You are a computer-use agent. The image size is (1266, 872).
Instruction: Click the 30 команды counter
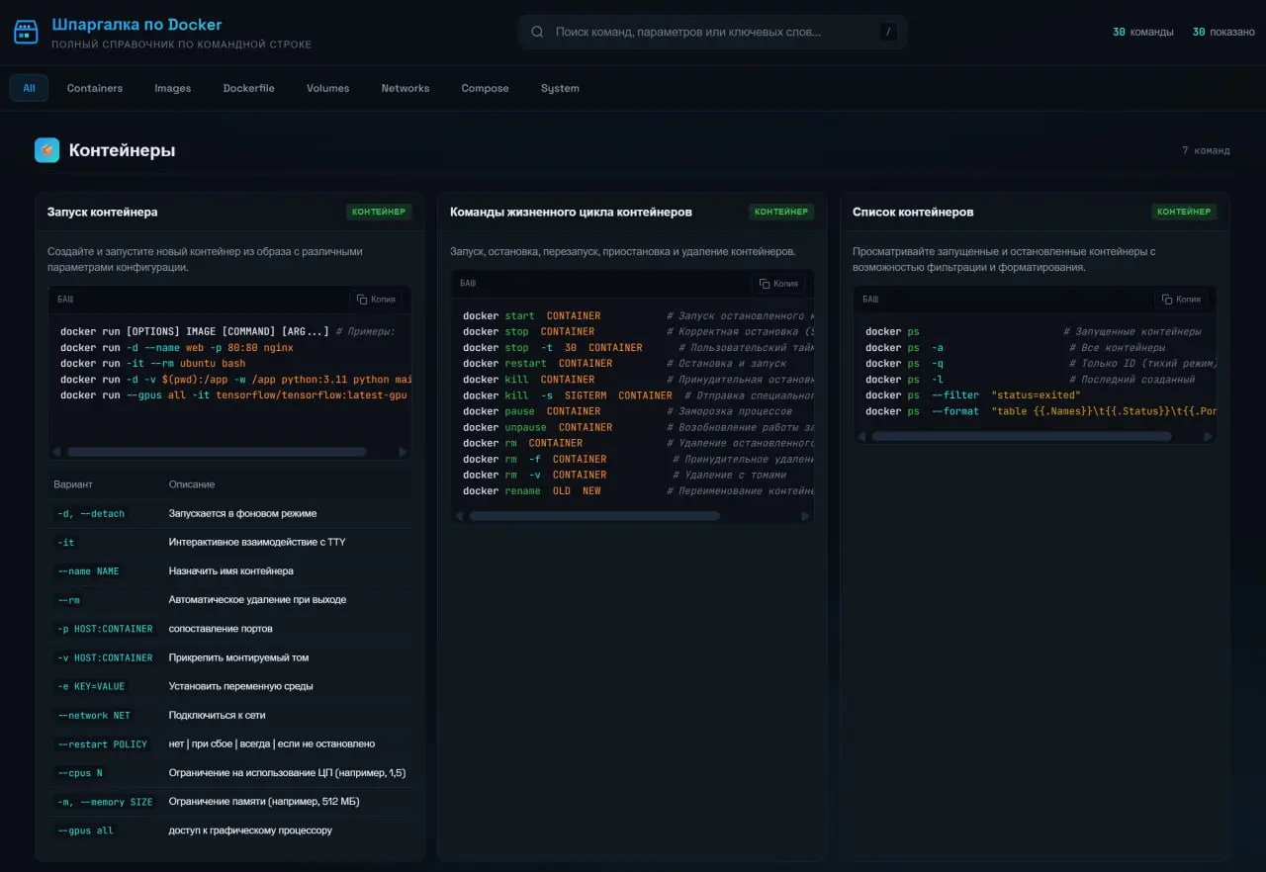[1143, 32]
